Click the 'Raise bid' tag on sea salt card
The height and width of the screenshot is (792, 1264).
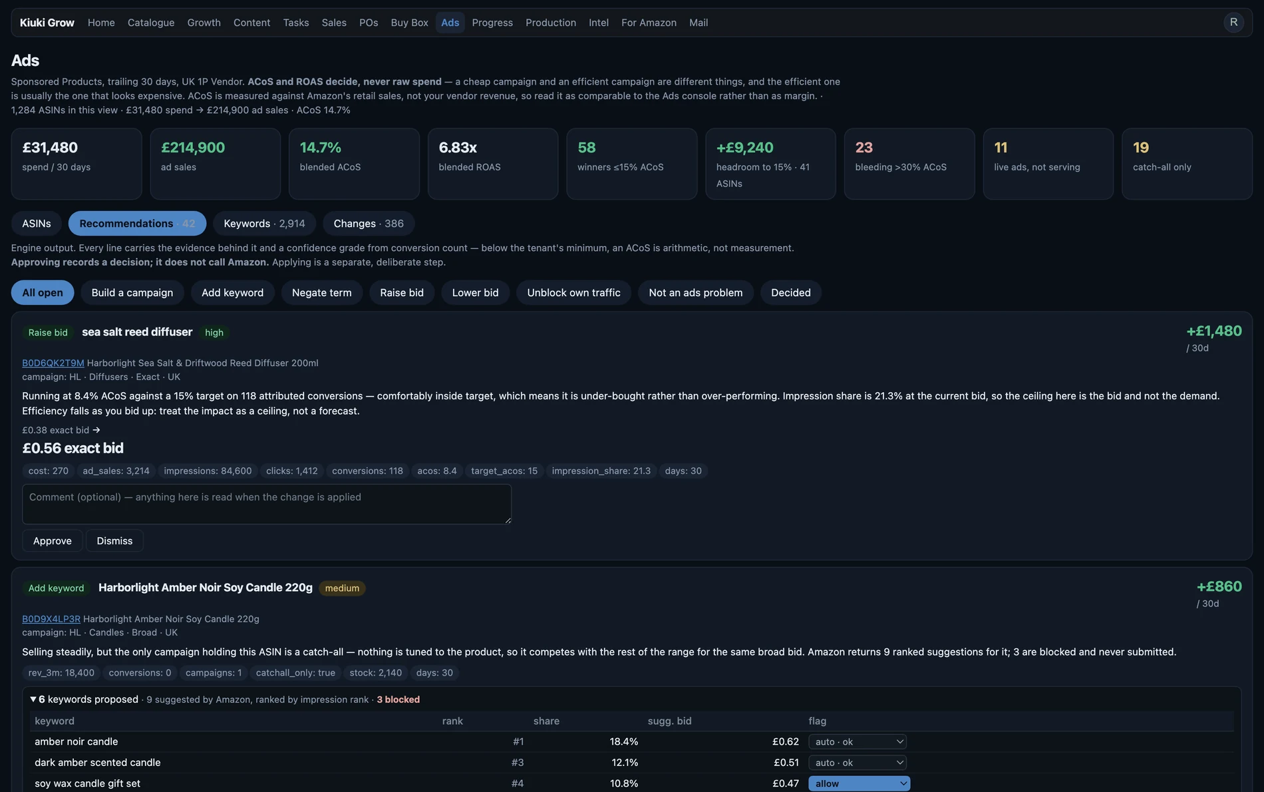(x=48, y=332)
